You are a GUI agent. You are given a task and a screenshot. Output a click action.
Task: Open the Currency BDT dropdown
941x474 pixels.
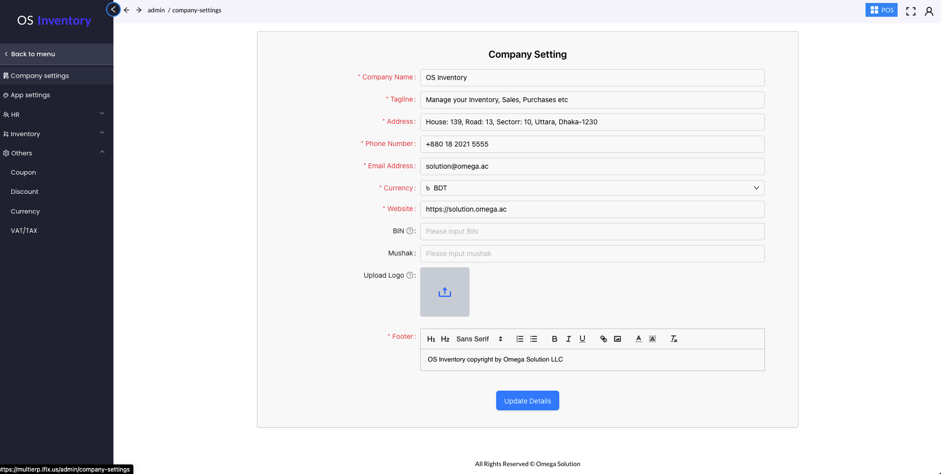tap(592, 188)
